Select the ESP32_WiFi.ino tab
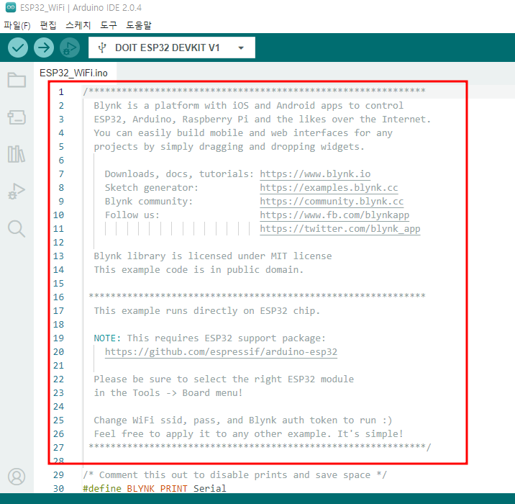 coord(73,73)
